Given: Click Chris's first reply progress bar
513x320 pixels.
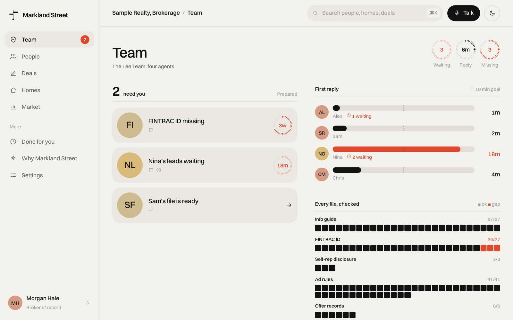Looking at the screenshot, I should [403, 170].
